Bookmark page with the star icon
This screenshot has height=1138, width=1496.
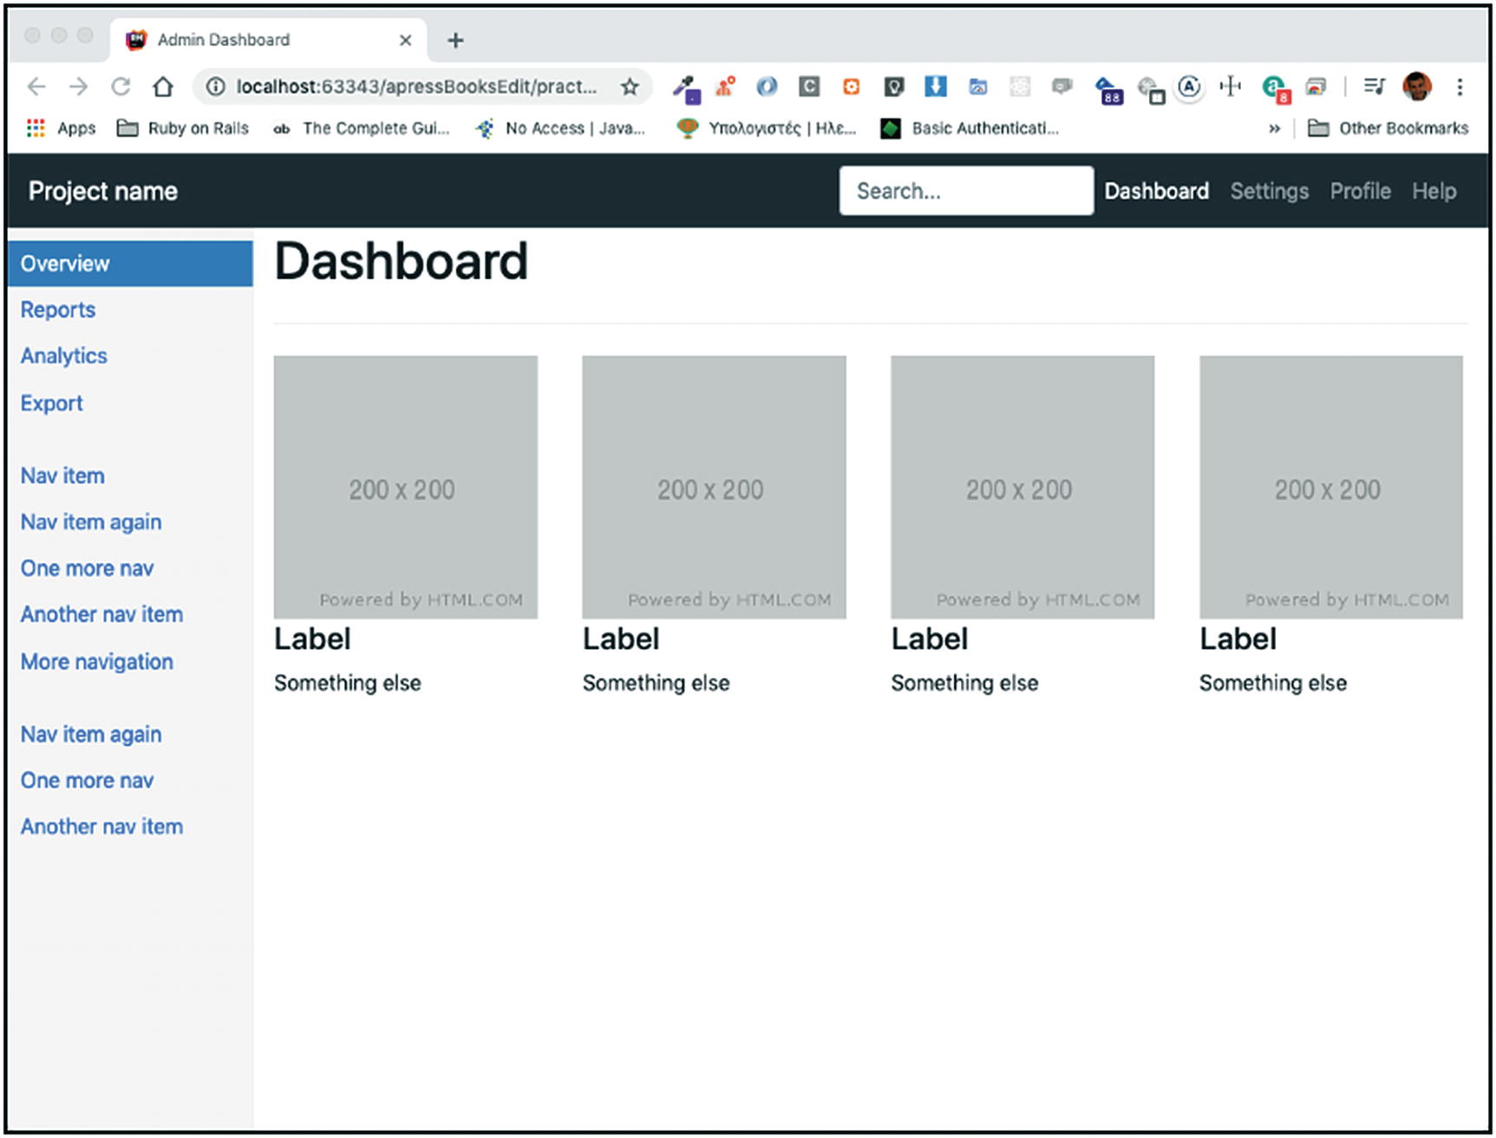[x=630, y=87]
